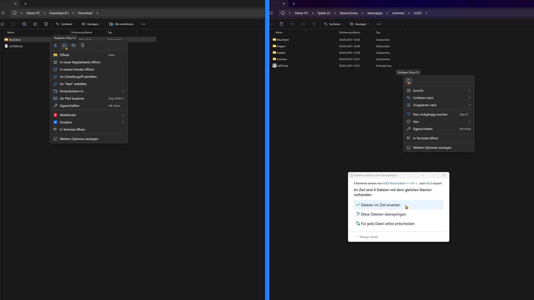The width and height of the screenshot is (534, 300).
Task: Click the Copy icon in left context menu
Action: [64, 45]
